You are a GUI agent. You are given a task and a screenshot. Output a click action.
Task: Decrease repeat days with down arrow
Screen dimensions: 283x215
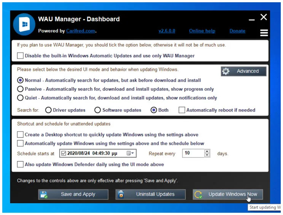(x=207, y=155)
